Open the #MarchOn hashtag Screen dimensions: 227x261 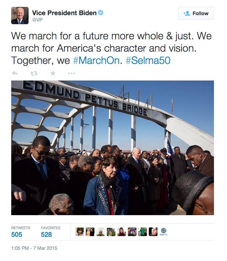(x=96, y=60)
